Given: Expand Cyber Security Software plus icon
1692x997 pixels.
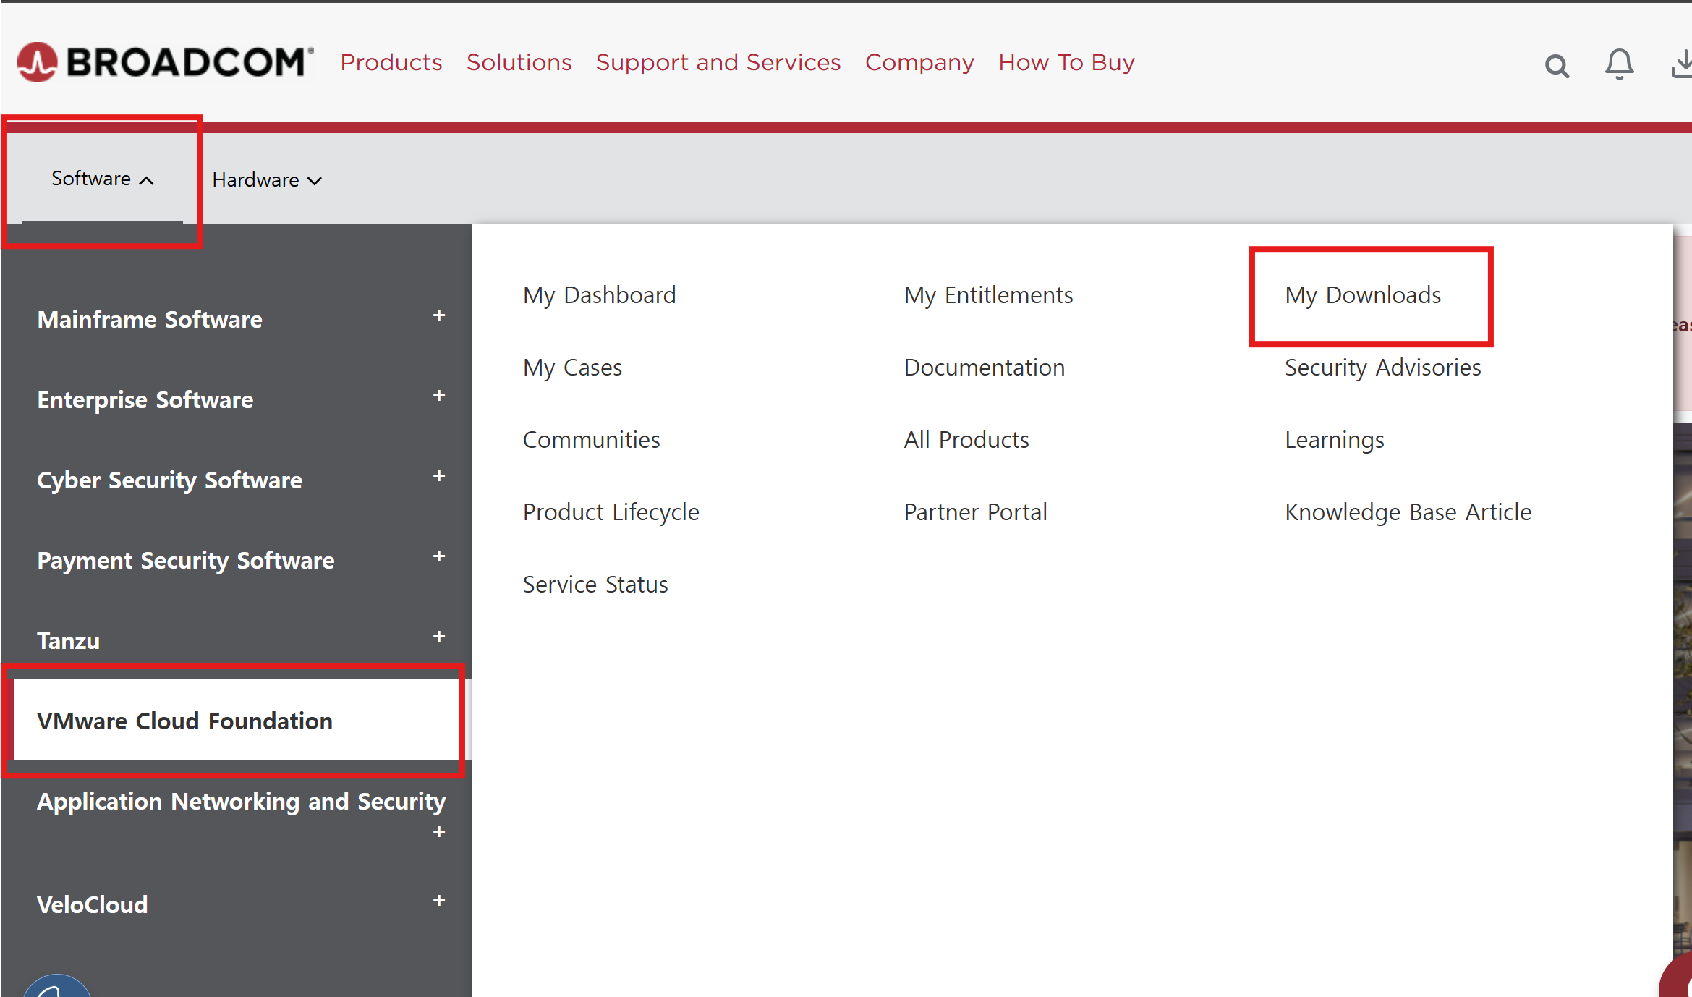Looking at the screenshot, I should 438,476.
